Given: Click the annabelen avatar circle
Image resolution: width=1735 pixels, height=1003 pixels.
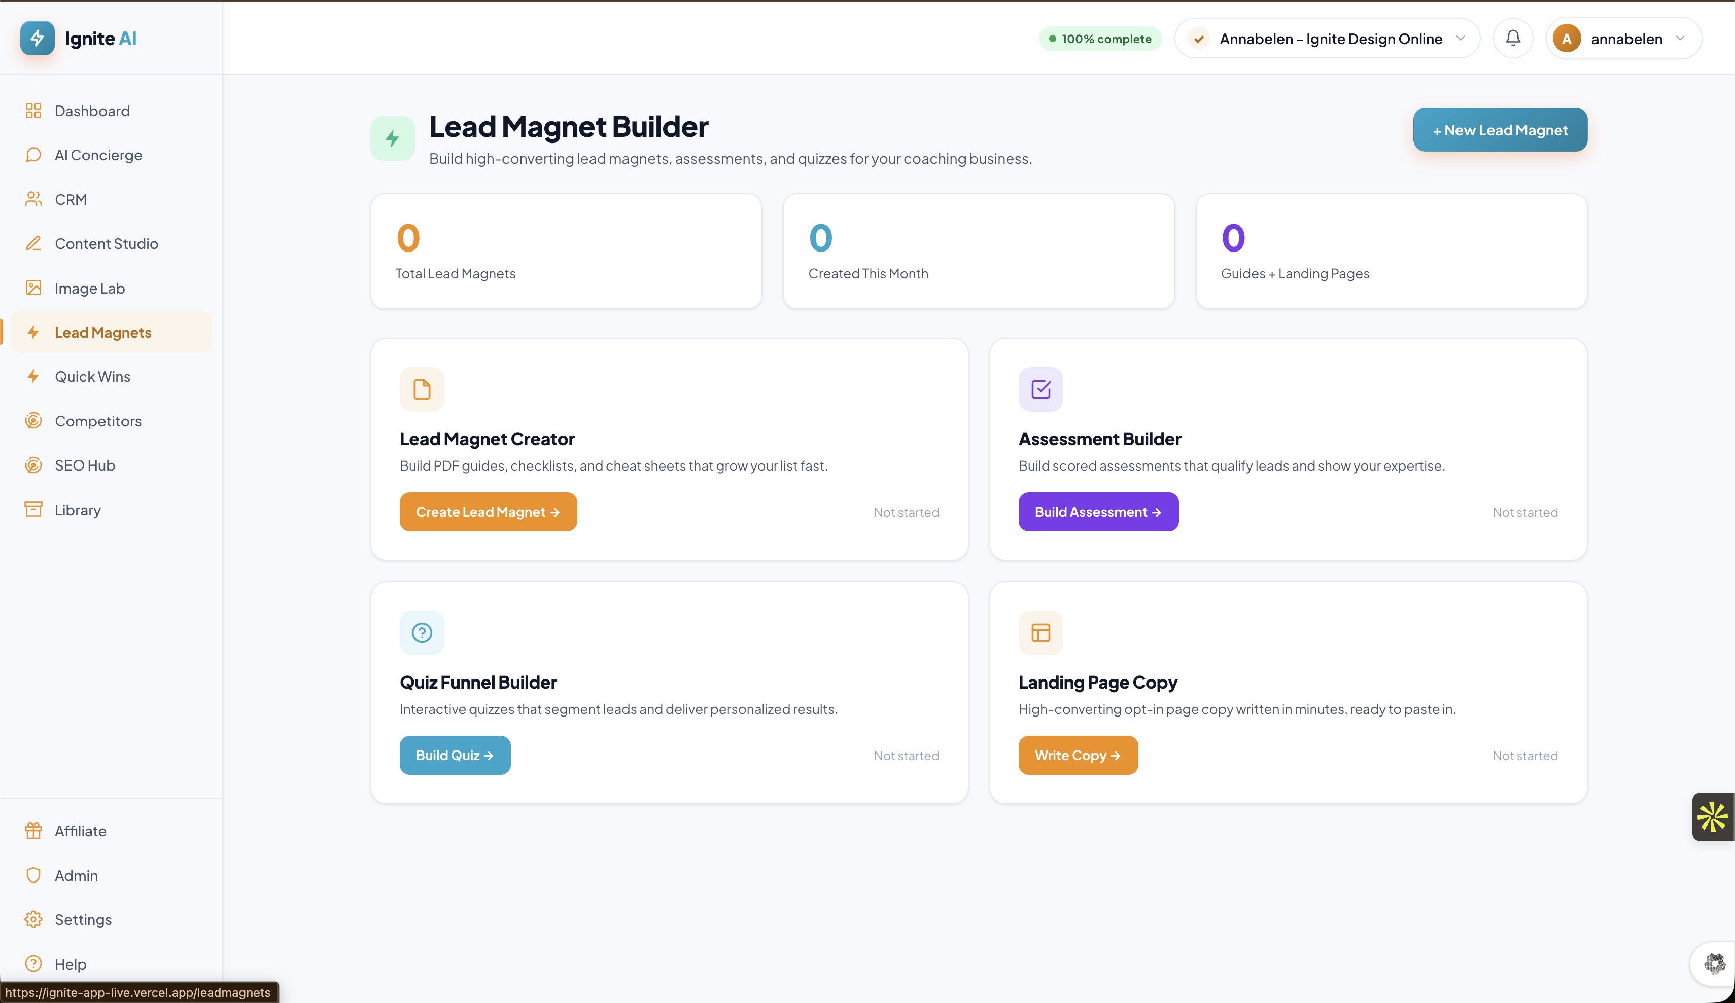Looking at the screenshot, I should click(x=1567, y=39).
